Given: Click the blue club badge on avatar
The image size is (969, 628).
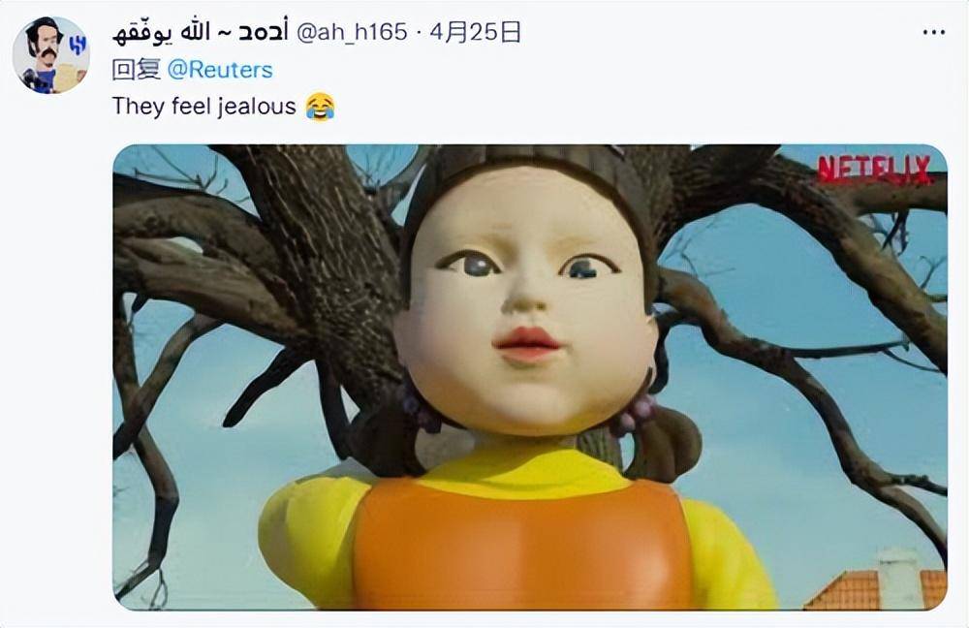Looking at the screenshot, I should [x=78, y=45].
